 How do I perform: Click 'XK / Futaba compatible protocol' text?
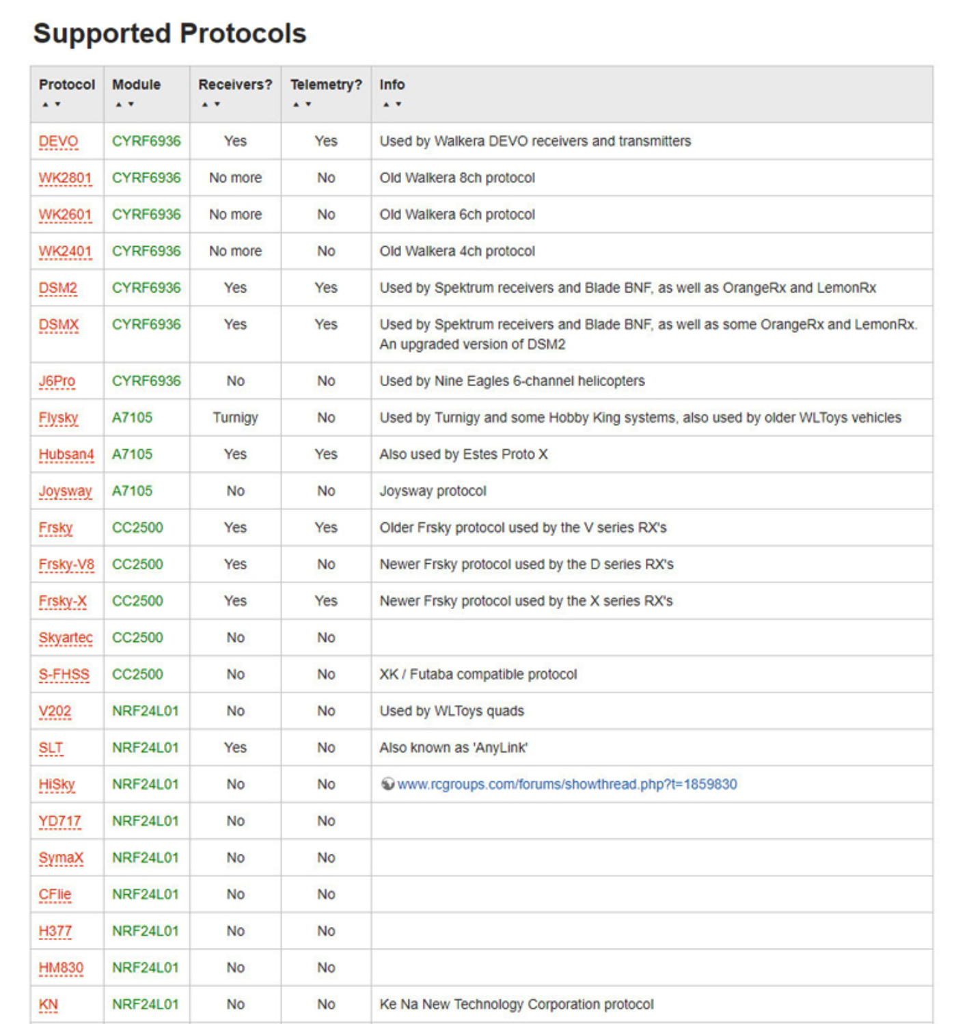pyautogui.click(x=478, y=674)
